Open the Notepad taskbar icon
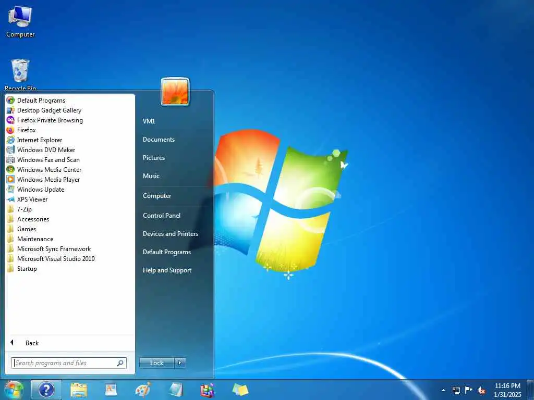Screen dimensions: 534x400 pyautogui.click(x=176, y=390)
